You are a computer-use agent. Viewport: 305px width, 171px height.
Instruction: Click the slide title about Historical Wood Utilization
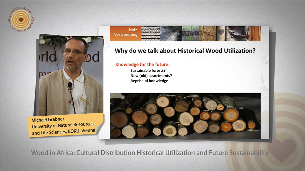tap(185, 51)
